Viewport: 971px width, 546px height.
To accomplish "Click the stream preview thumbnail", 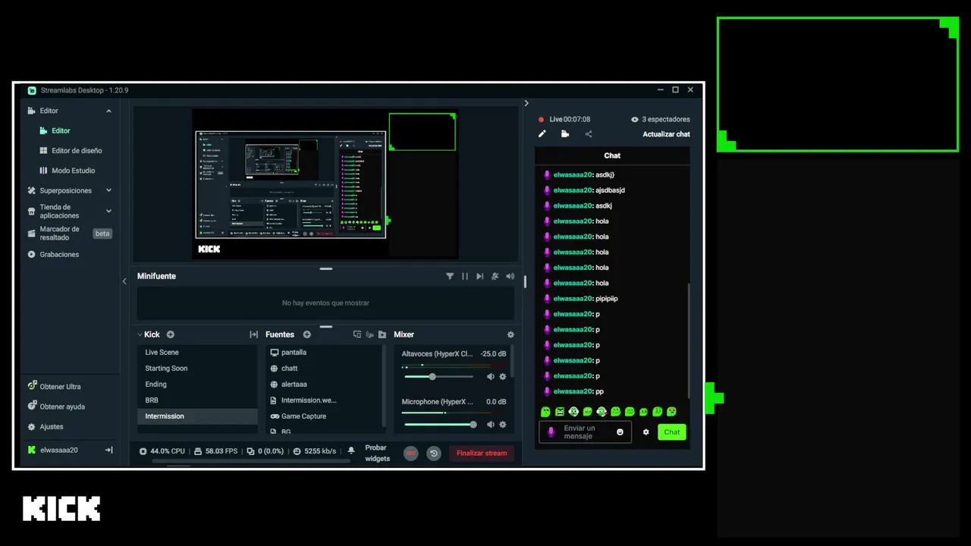I will point(325,184).
